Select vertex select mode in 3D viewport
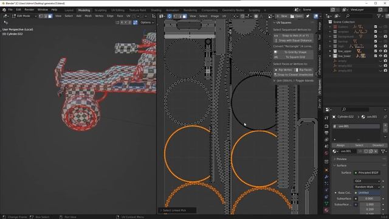This screenshot has width=389, height=219. click(41, 16)
